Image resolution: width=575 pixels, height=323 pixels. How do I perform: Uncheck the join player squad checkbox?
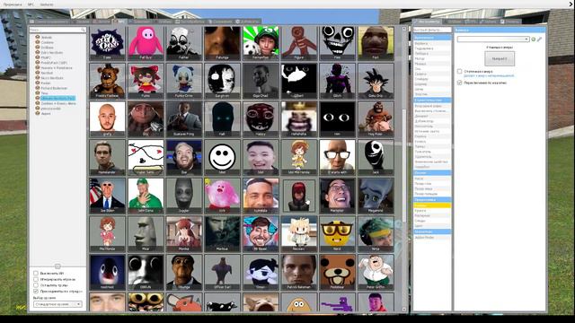36,291
